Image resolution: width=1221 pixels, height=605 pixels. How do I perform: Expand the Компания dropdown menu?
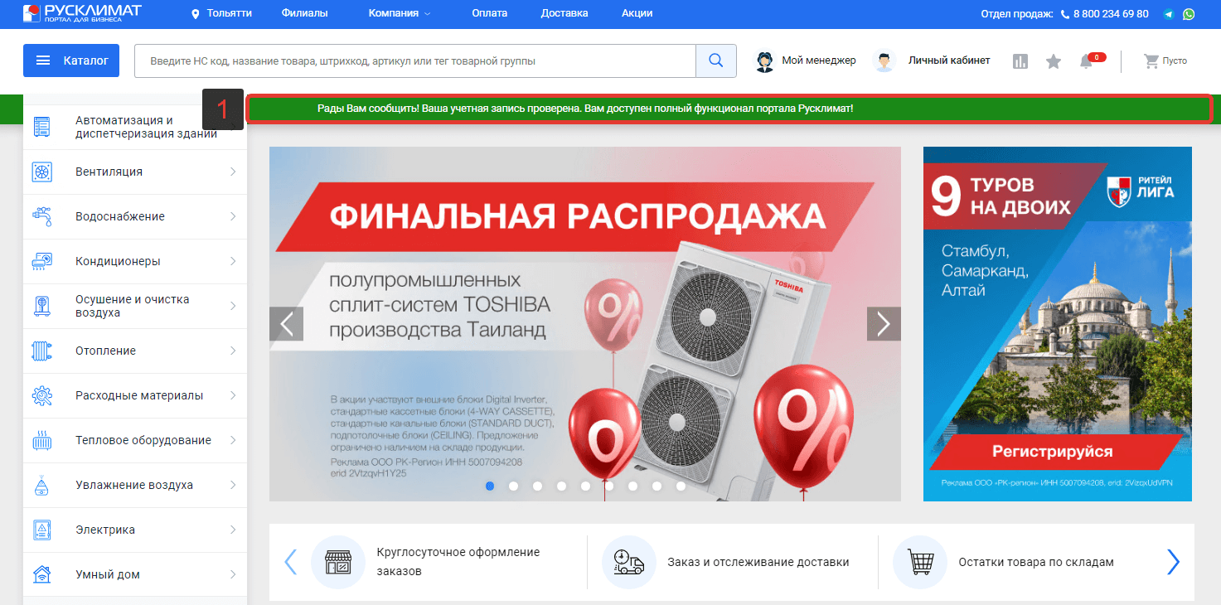(x=400, y=13)
